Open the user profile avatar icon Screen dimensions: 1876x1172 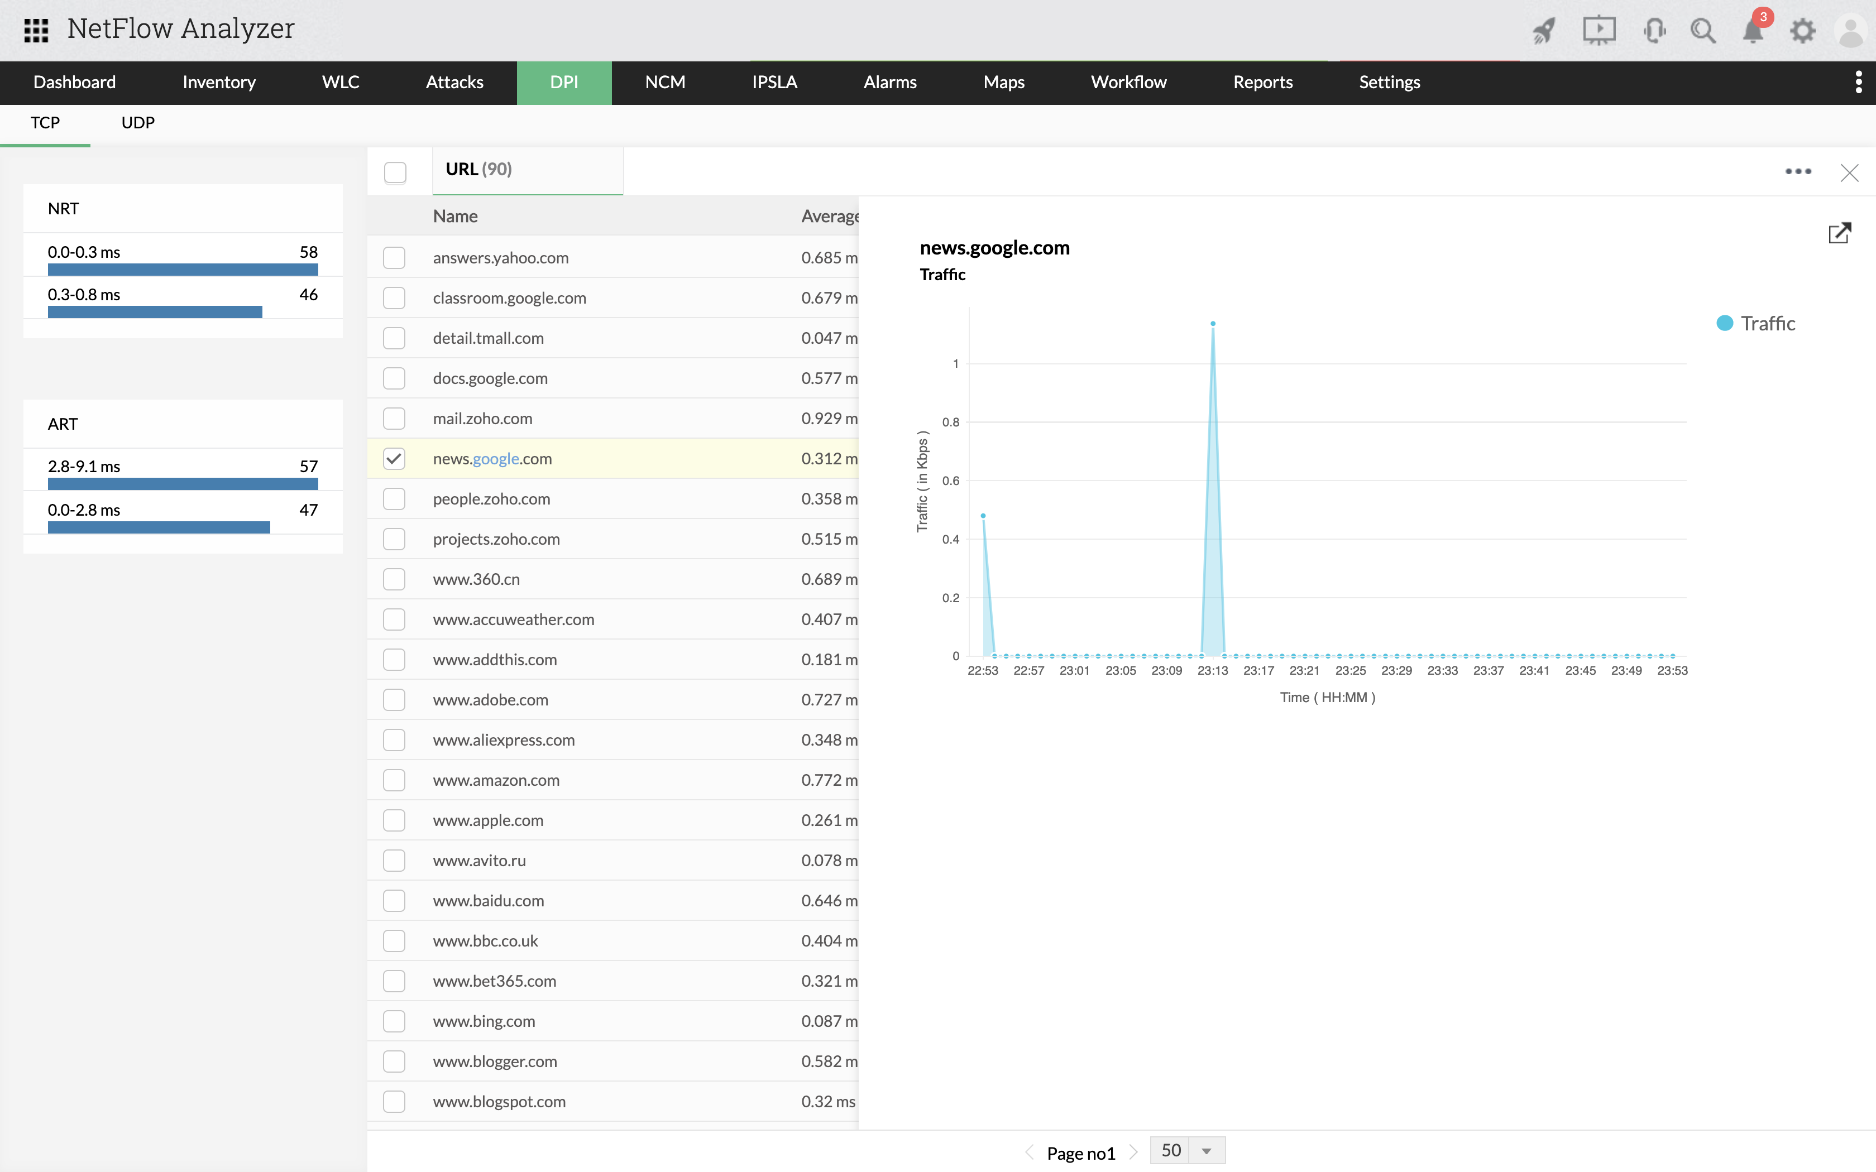1852,30
